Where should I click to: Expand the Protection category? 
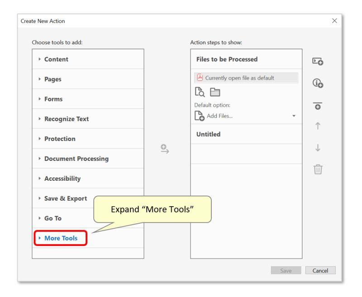pyautogui.click(x=60, y=138)
